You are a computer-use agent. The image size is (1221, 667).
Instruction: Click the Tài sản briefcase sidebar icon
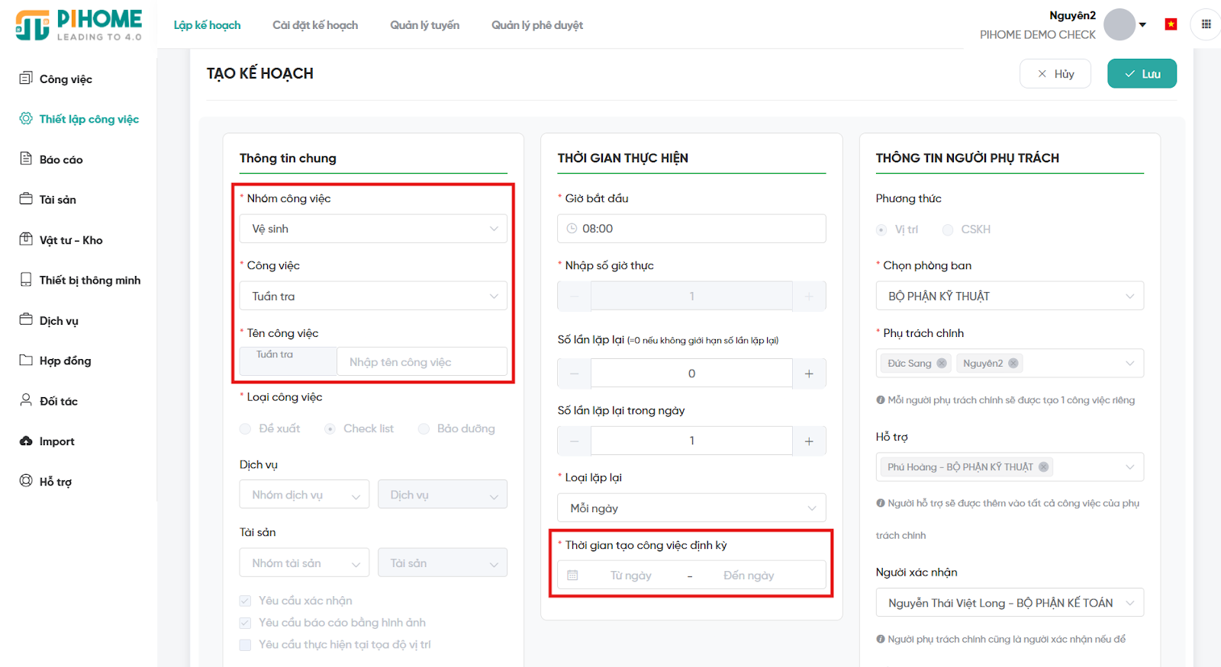pos(26,199)
